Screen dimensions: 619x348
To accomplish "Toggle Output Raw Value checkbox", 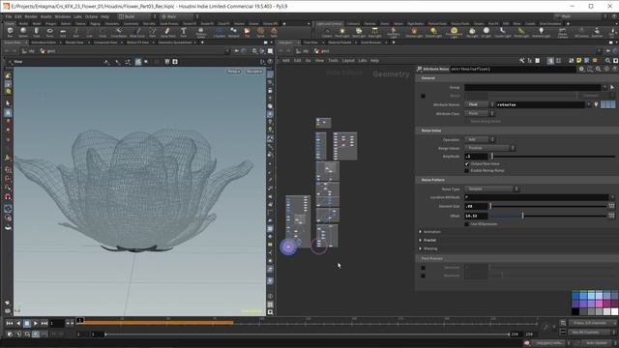I will click(466, 163).
